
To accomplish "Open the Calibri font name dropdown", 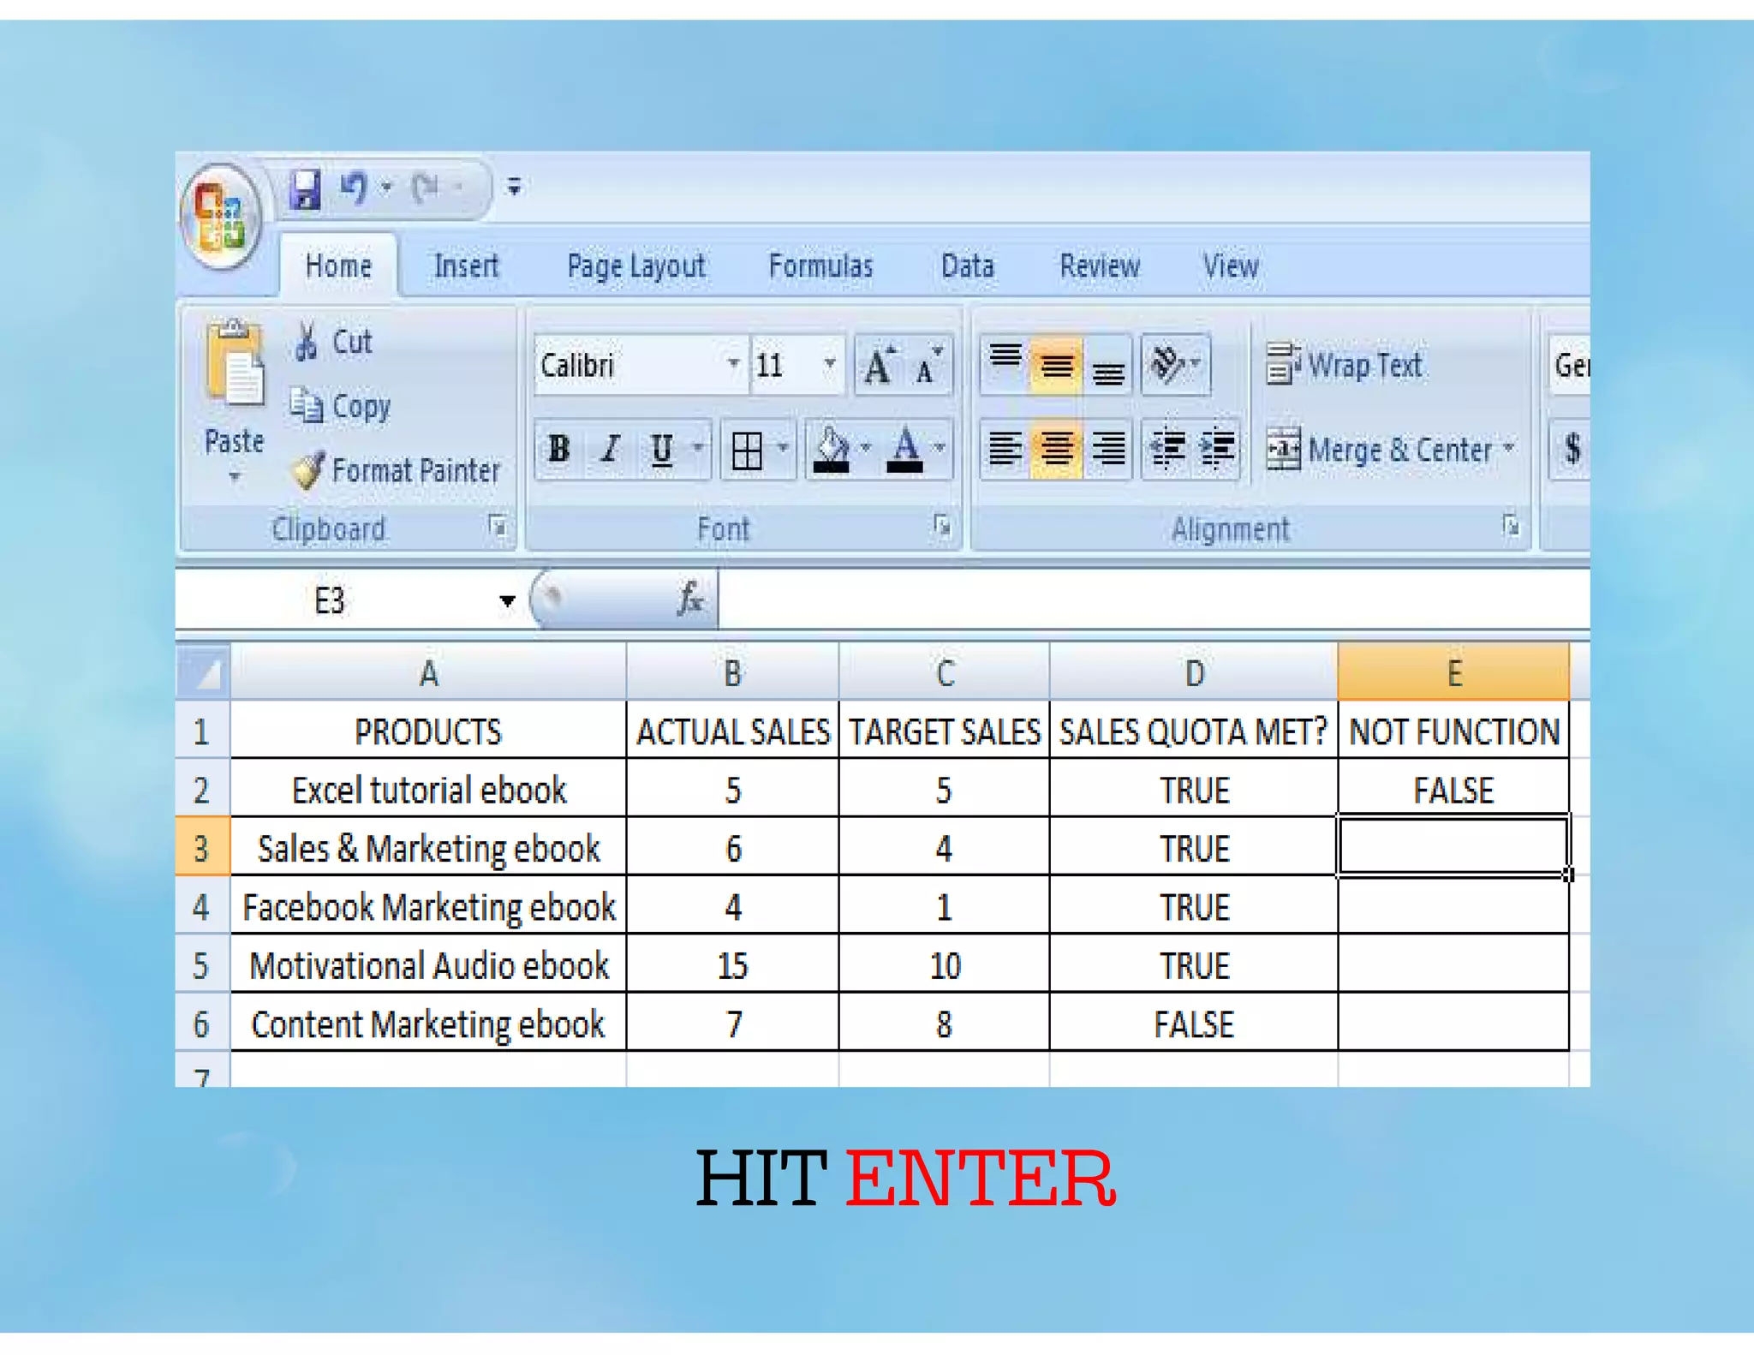I will 733,364.
